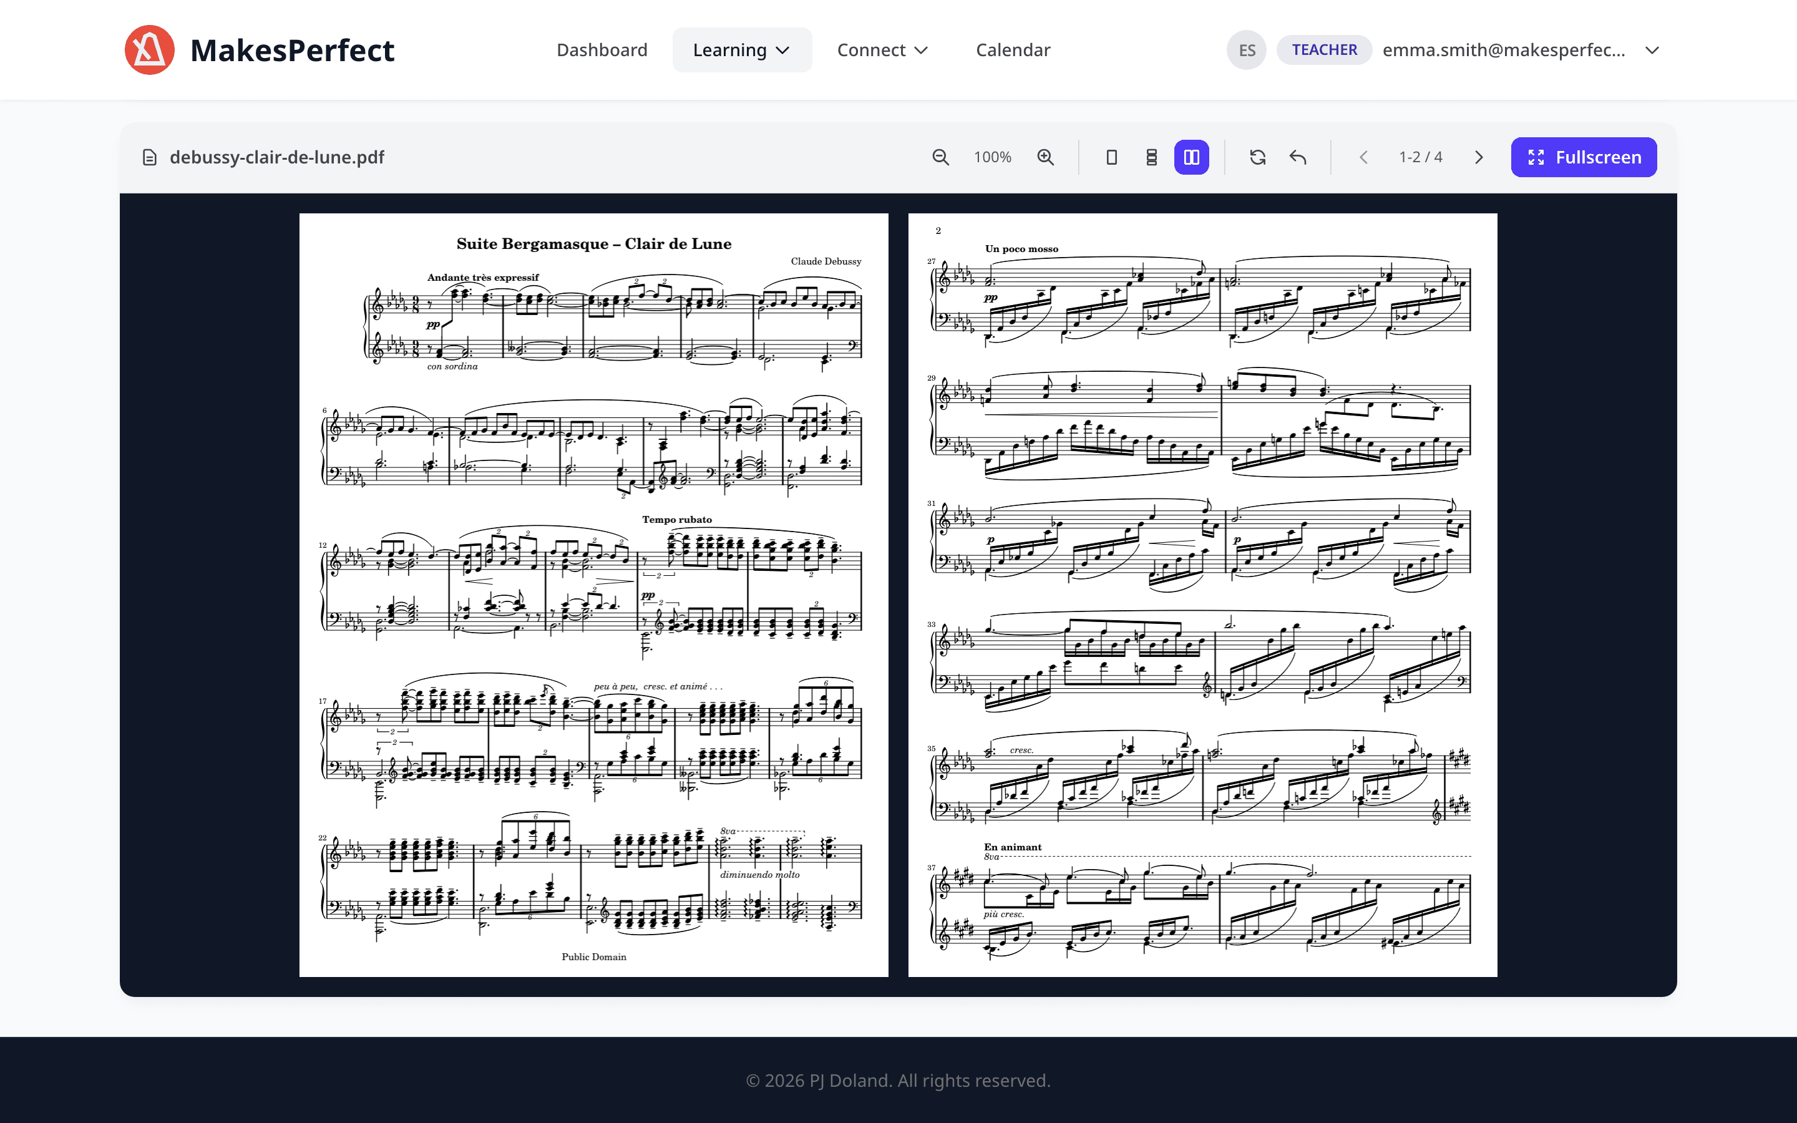Zoom in the sheet music
Image resolution: width=1797 pixels, height=1123 pixels.
(1046, 157)
